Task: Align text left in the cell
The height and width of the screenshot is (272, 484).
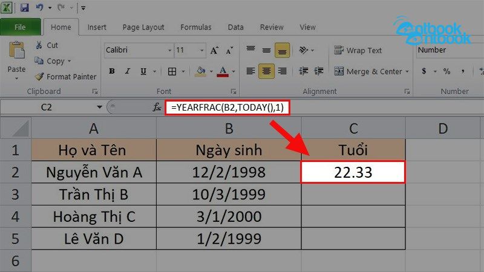Action: (250, 71)
